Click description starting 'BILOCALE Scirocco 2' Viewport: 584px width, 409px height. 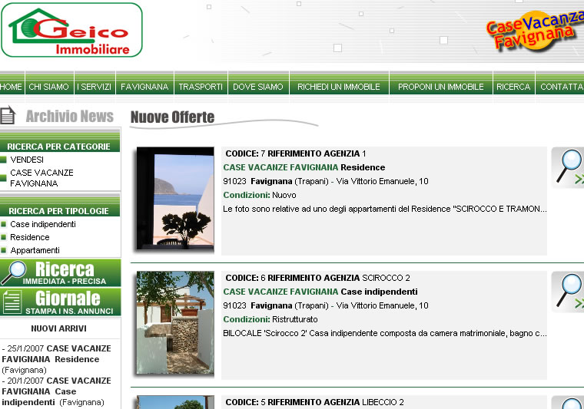[385, 333]
